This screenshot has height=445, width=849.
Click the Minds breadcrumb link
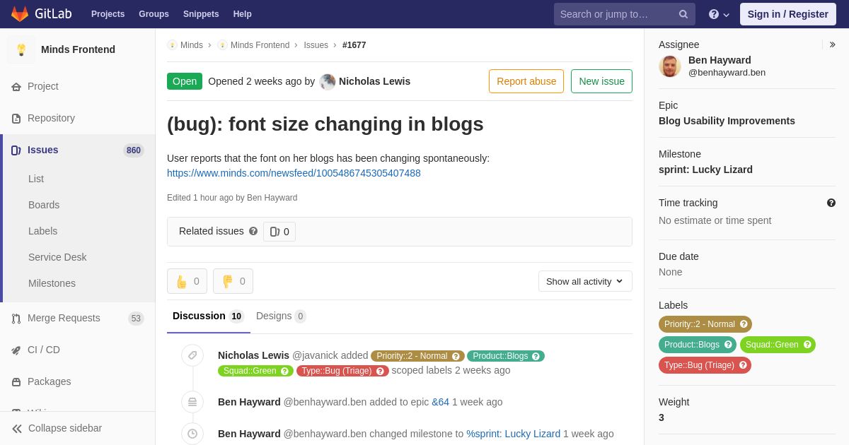[x=191, y=45]
